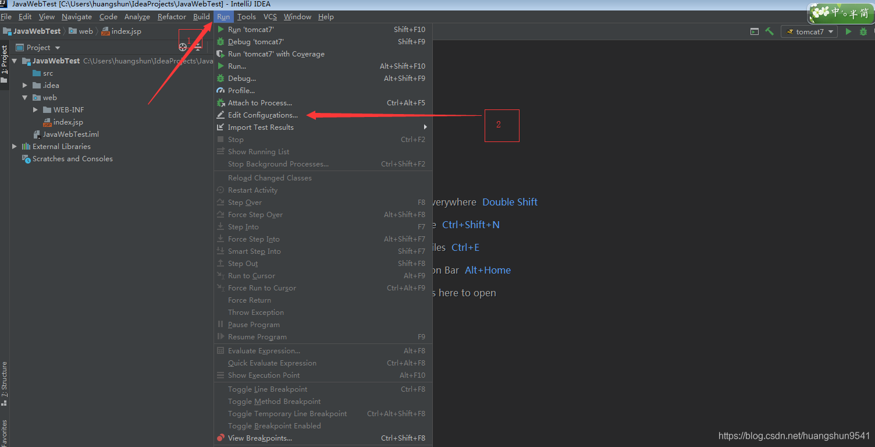Collapse the web folder

click(25, 97)
